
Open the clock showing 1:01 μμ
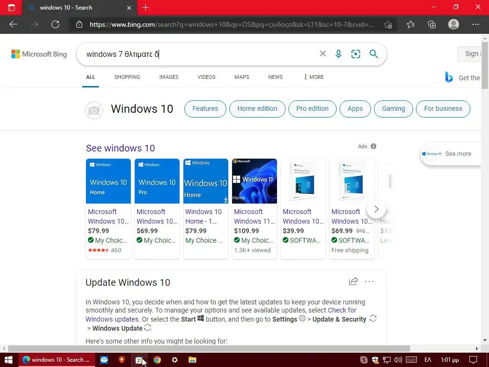click(450, 360)
